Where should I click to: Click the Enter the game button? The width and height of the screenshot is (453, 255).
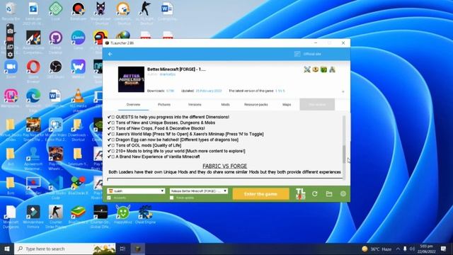coord(260,193)
